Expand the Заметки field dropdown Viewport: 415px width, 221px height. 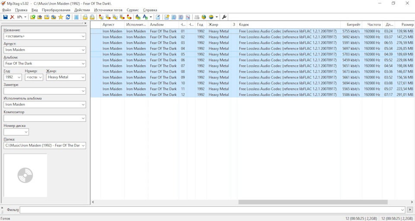pyautogui.click(x=83, y=91)
